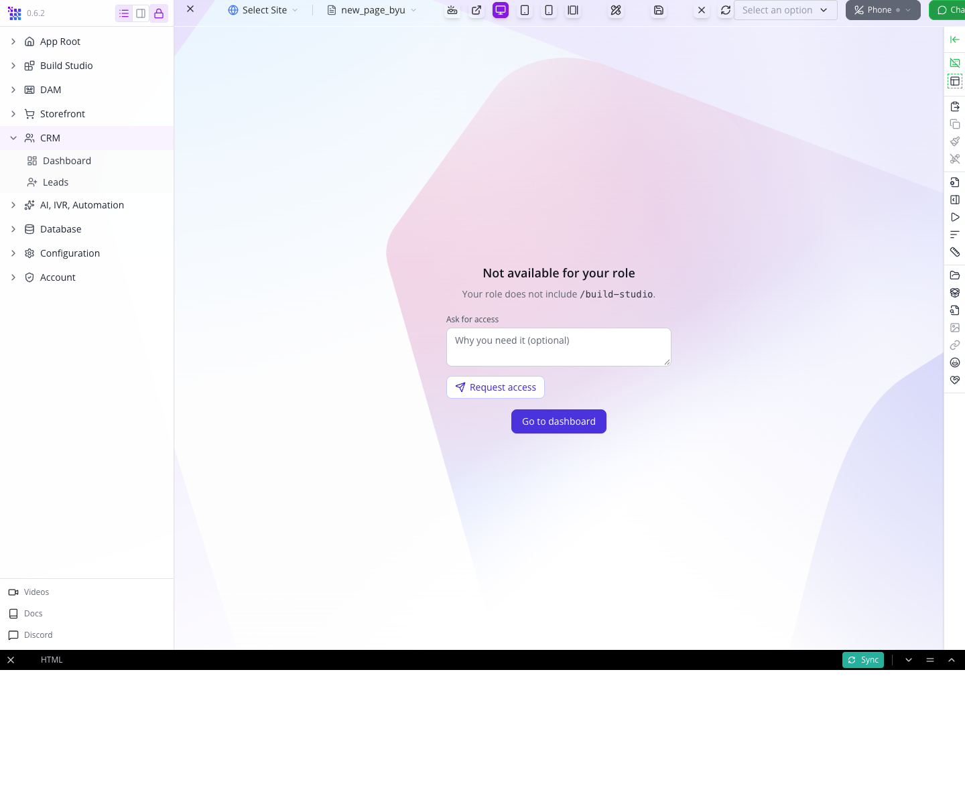Open the 'Select an option' combo box
965x804 pixels.
785,10
